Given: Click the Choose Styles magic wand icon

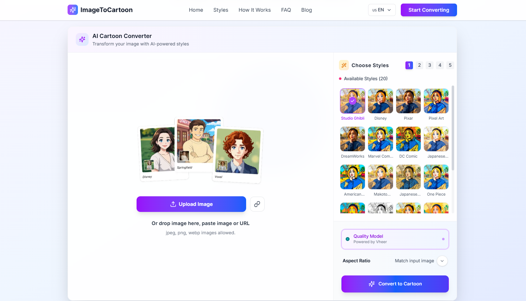Looking at the screenshot, I should [x=344, y=65].
